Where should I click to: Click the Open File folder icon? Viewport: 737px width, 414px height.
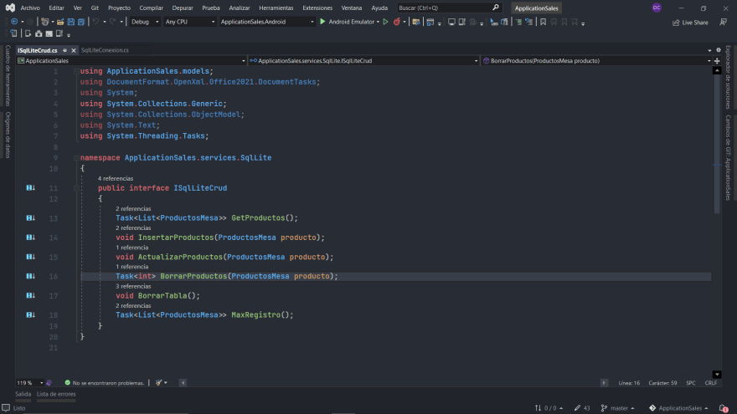coord(60,22)
